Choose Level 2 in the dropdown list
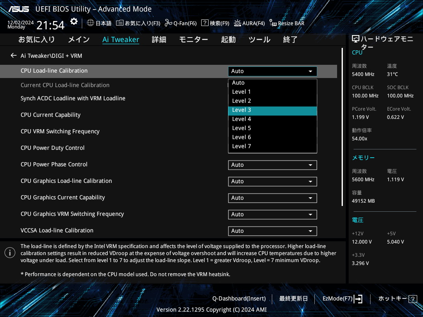Screen dimensions: 423x317 273,101
